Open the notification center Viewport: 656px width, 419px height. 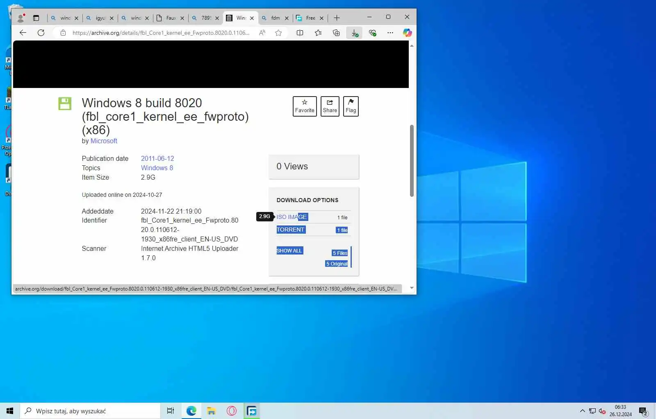click(643, 411)
